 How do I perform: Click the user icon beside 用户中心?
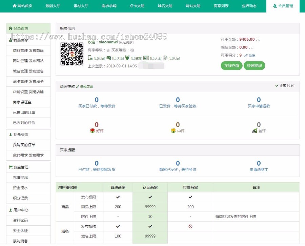pyautogui.click(x=11, y=210)
